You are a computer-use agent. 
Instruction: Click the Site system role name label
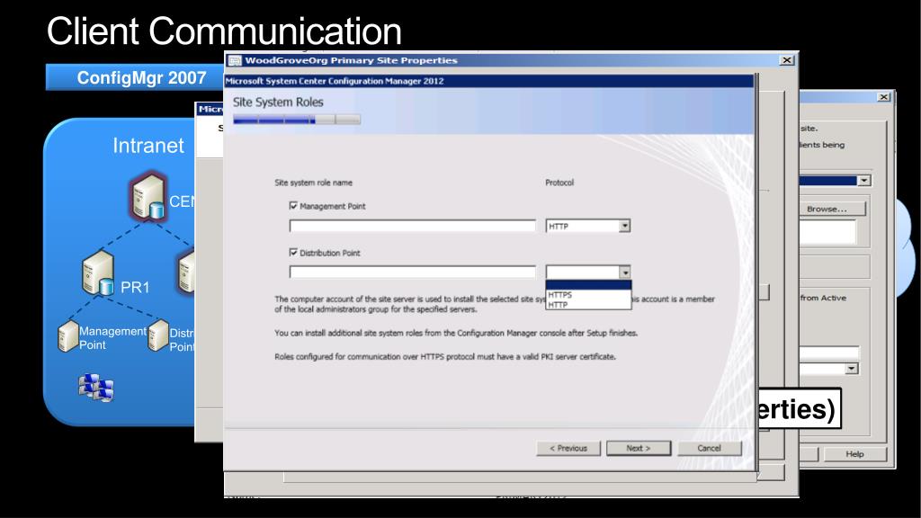click(x=313, y=183)
